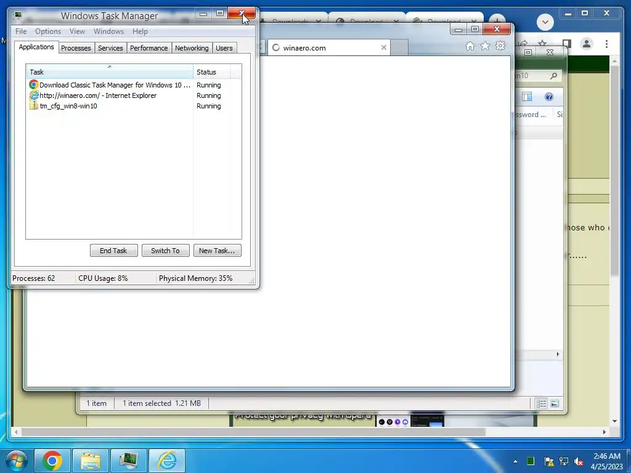Select the winaero.com tab in Internet Explorer

[x=328, y=47]
